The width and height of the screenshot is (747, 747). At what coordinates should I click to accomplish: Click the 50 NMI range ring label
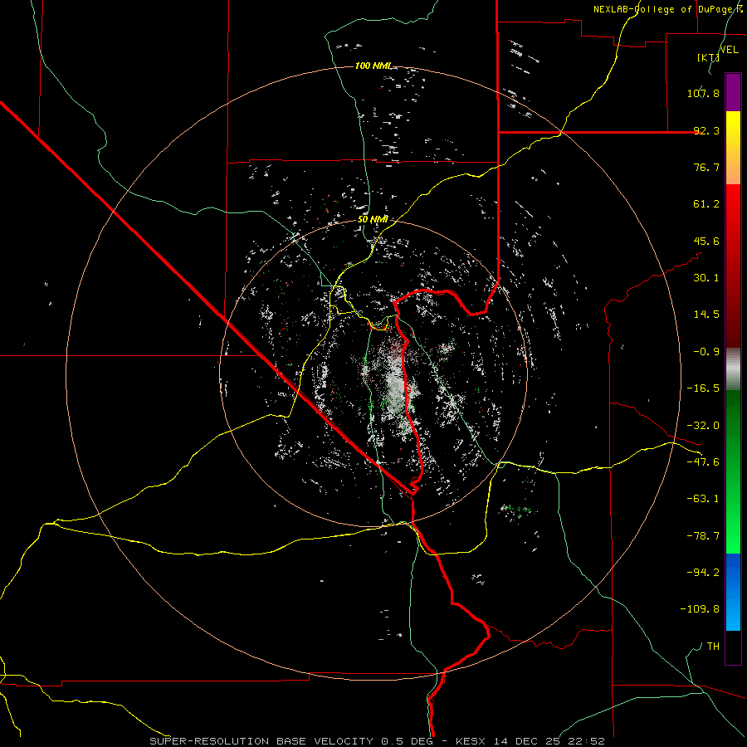click(x=373, y=220)
